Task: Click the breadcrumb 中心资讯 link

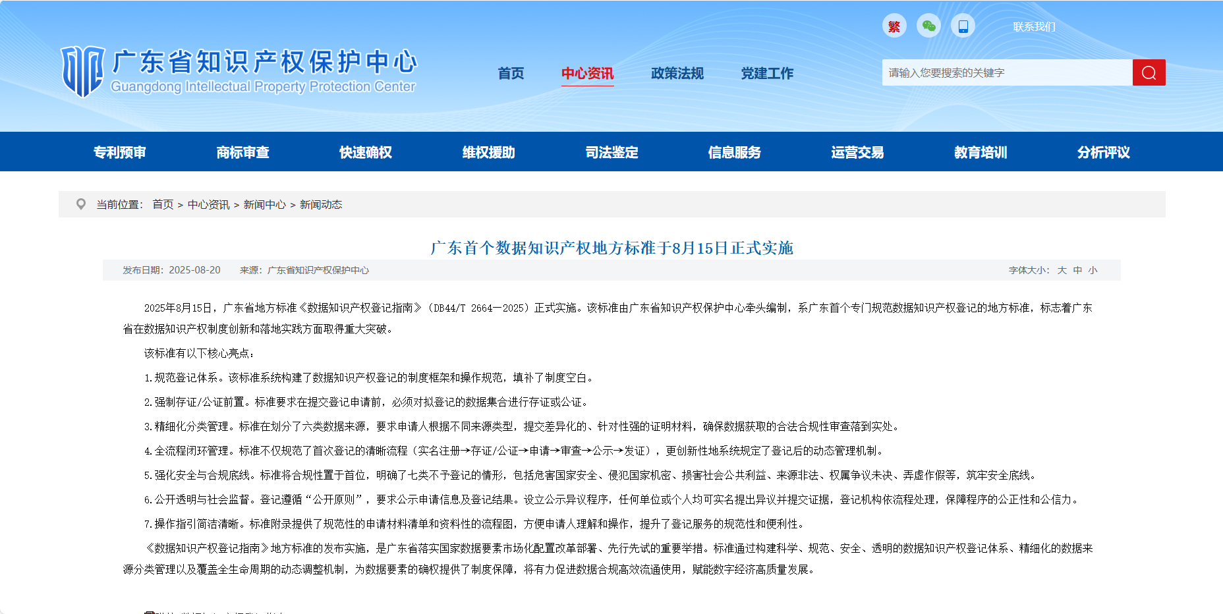Action: point(208,205)
